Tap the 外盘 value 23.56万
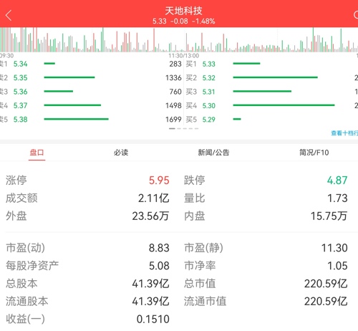Viewport: 358px width, 331px height. tap(150, 216)
